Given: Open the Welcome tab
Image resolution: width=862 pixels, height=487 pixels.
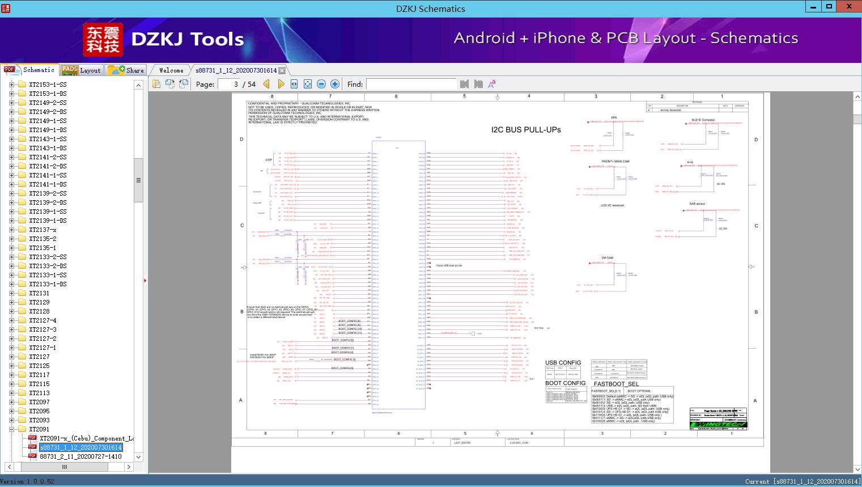Looking at the screenshot, I should (171, 70).
